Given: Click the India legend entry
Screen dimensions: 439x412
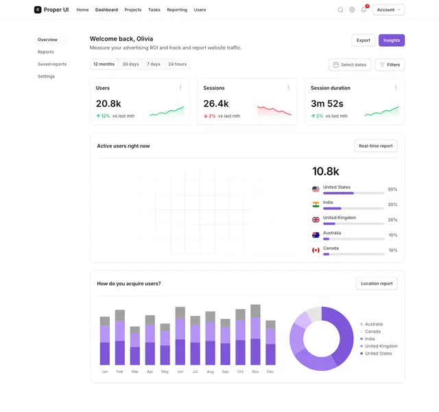Looking at the screenshot, I should [x=368, y=339].
